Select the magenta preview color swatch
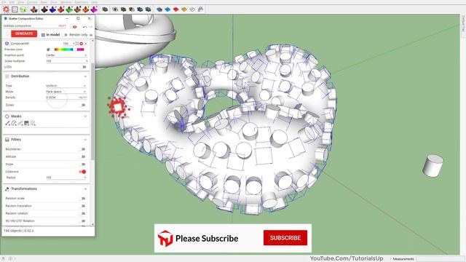The width and height of the screenshot is (466, 262). [x=81, y=49]
